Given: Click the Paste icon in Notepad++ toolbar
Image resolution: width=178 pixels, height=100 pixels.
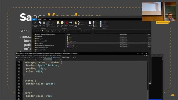Looking at the screenshot, I should point(33,57).
